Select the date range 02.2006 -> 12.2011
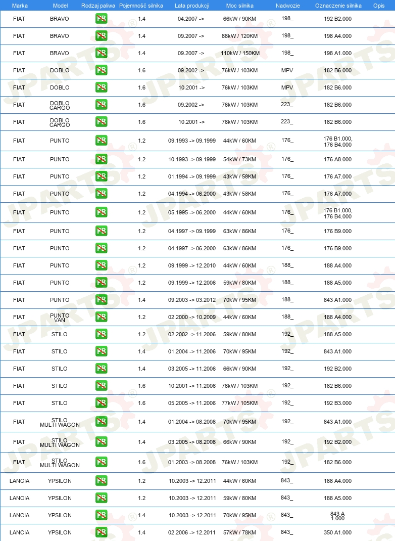Image resolution: width=395 pixels, height=541 pixels. click(192, 532)
